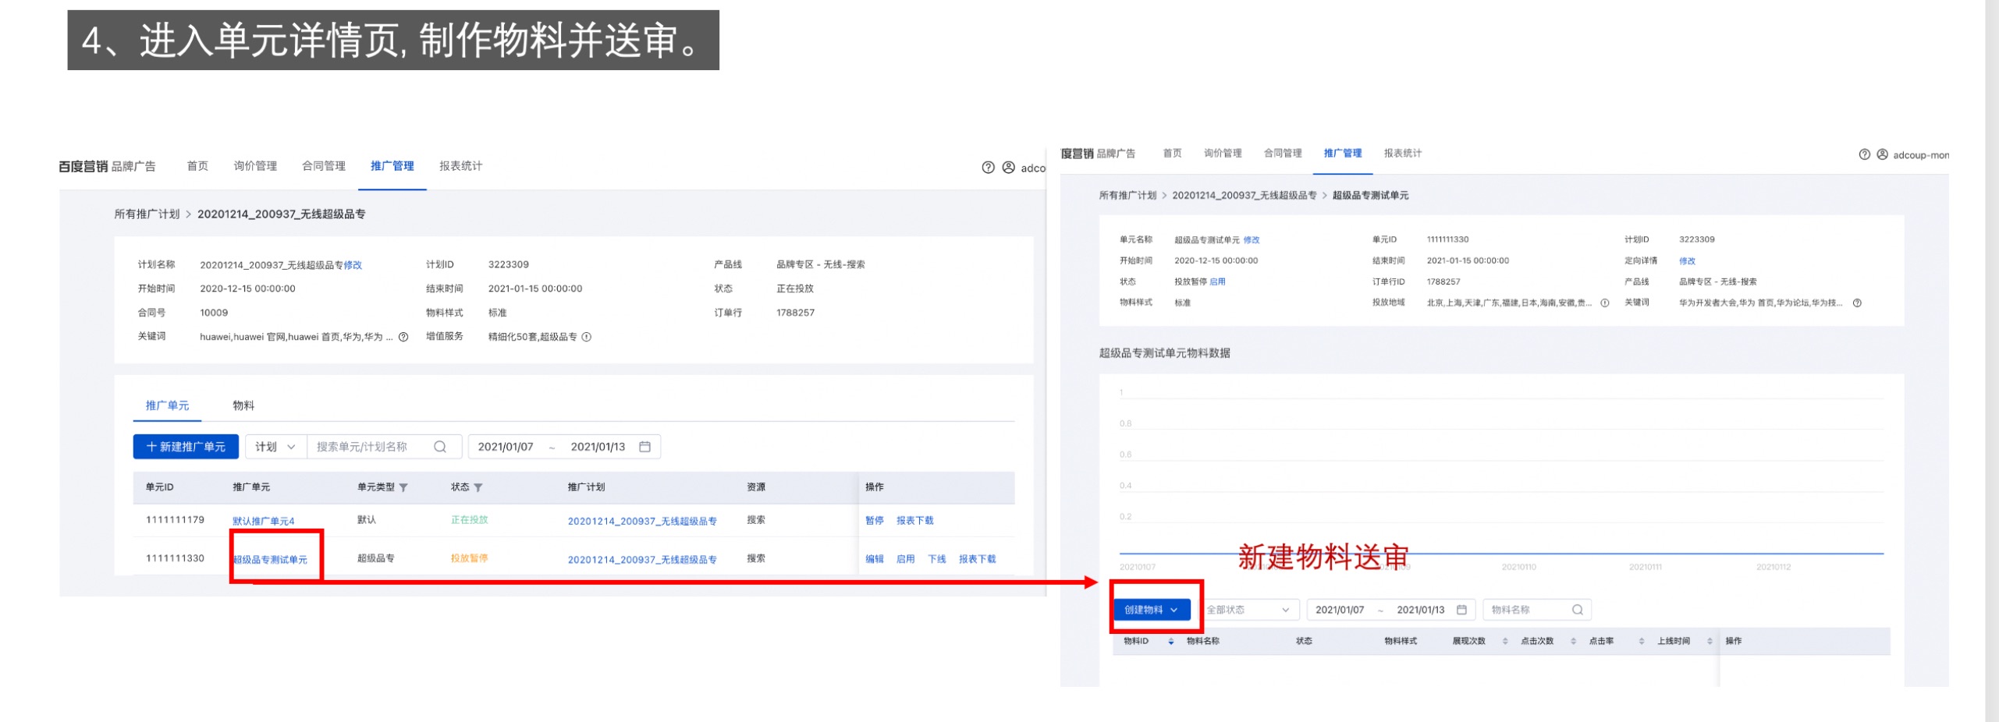Click 启用 link next to 投放暂停 status

pos(1216,282)
